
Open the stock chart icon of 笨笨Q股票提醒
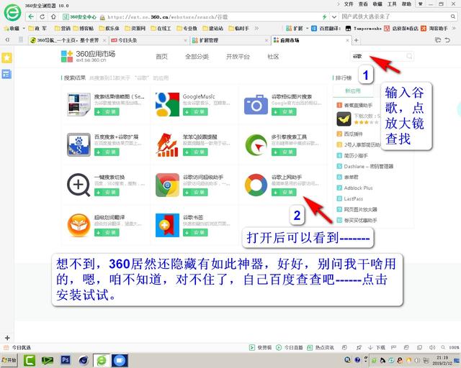coord(167,144)
